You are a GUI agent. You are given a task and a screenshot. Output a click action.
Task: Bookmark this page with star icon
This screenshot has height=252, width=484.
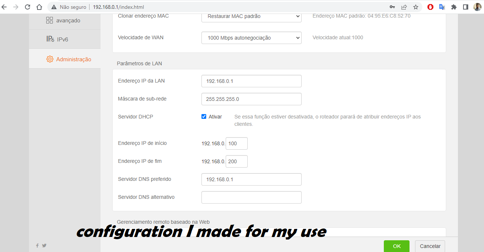[x=416, y=7]
